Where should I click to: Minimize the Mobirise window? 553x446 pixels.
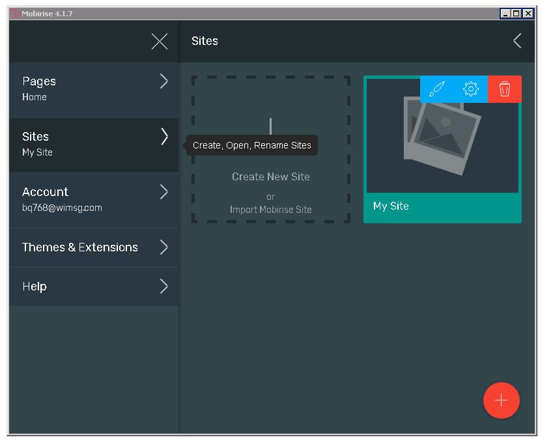tap(505, 14)
